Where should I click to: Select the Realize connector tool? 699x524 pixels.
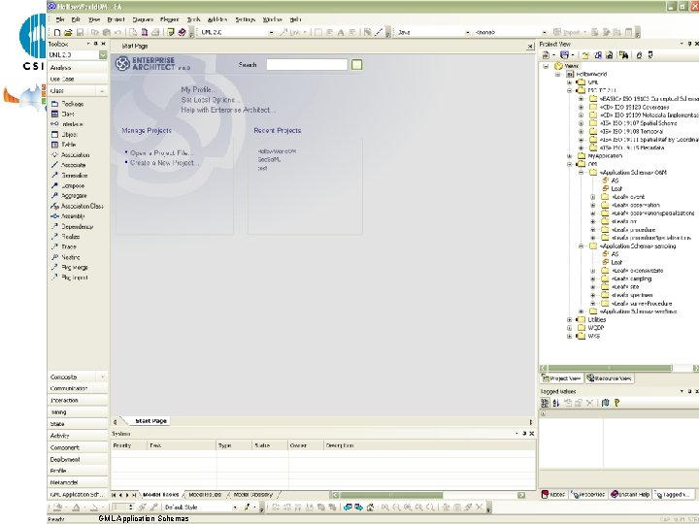(x=66, y=237)
